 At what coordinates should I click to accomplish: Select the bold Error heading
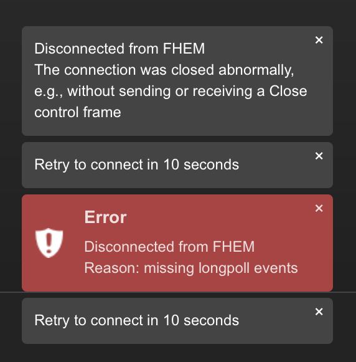click(x=105, y=217)
